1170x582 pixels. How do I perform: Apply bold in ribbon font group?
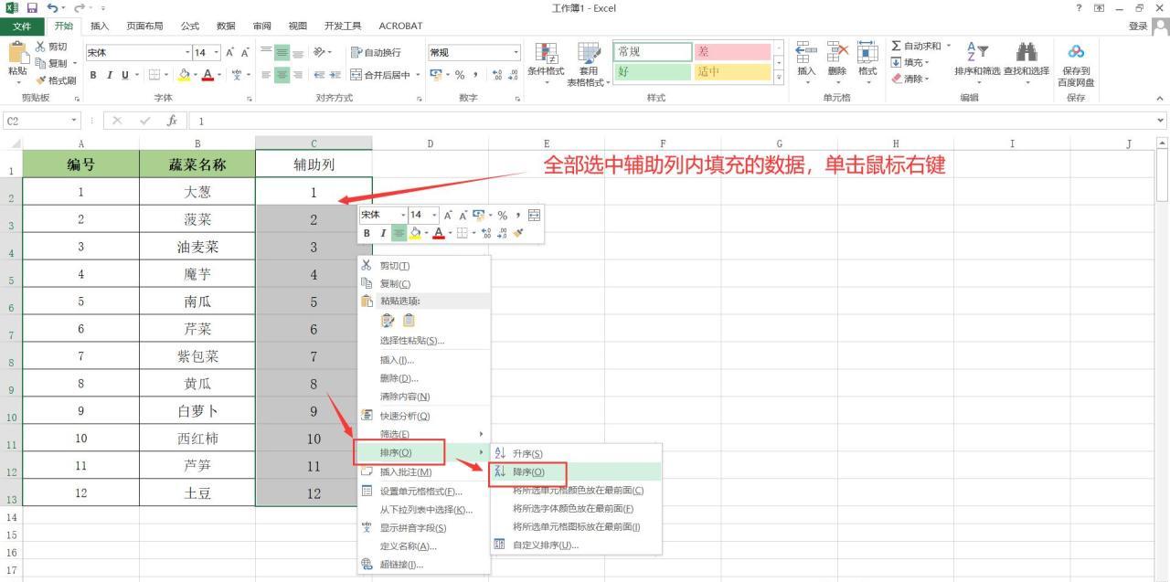coord(93,74)
